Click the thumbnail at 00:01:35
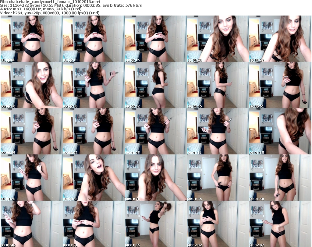This screenshot has width=312, height=247. (218, 178)
